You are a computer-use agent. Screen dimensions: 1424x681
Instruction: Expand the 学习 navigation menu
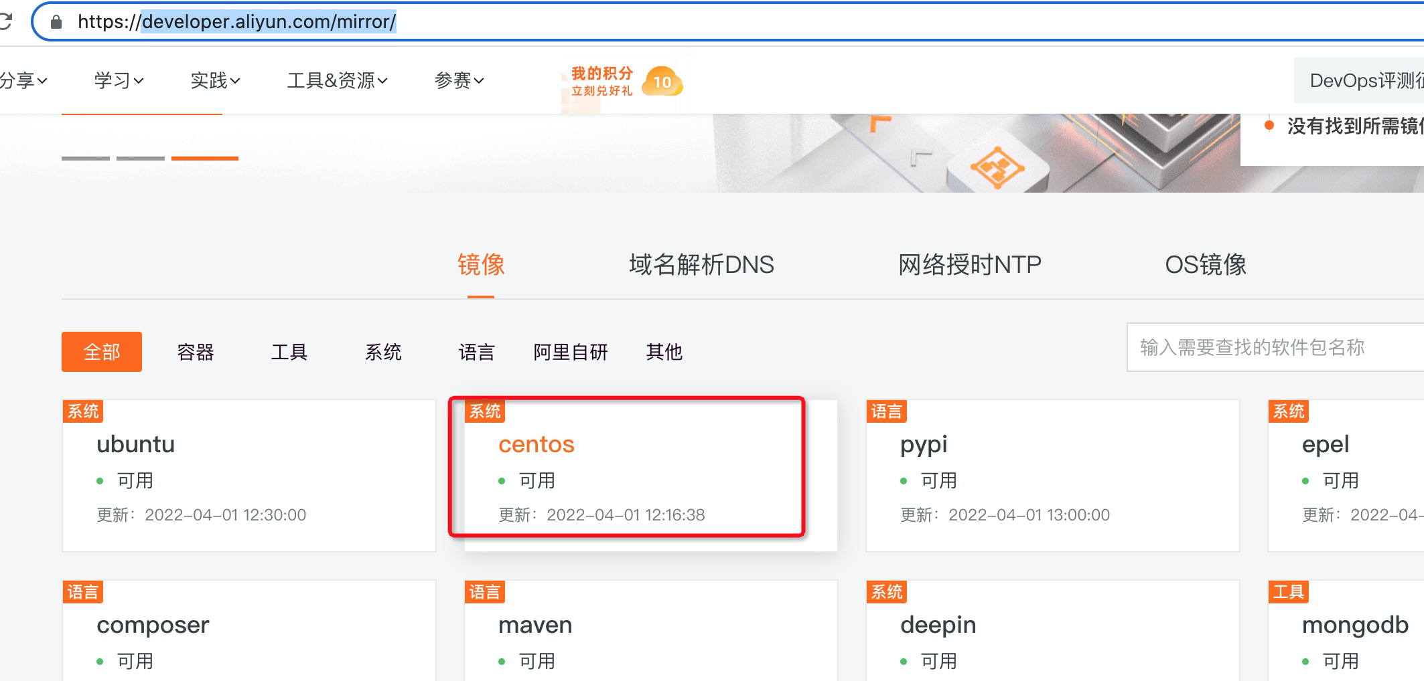[x=119, y=81]
